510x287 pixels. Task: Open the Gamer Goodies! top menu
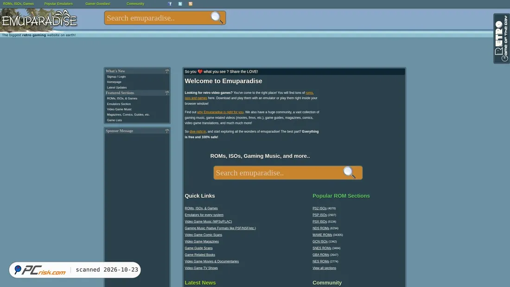tap(98, 4)
